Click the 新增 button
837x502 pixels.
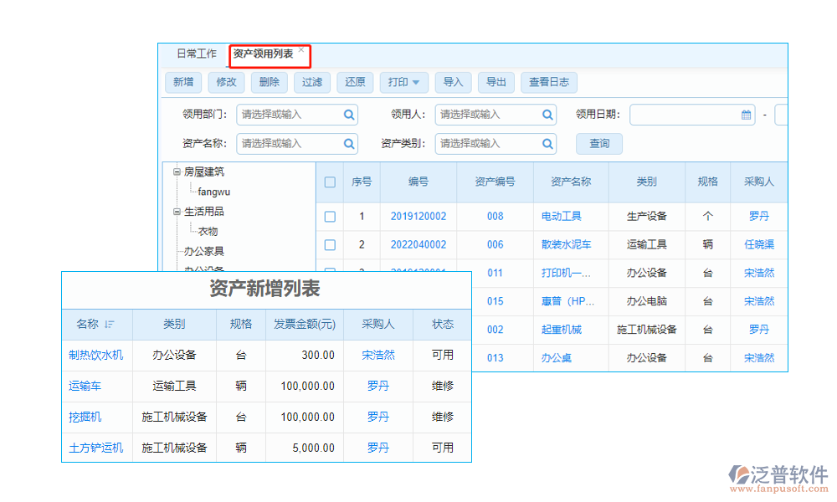(183, 82)
